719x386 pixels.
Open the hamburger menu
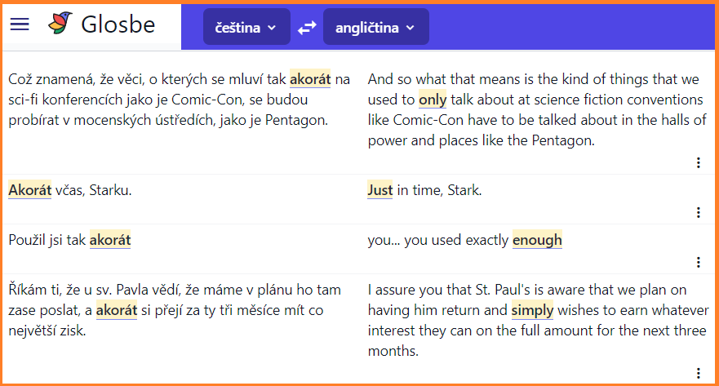coord(20,24)
